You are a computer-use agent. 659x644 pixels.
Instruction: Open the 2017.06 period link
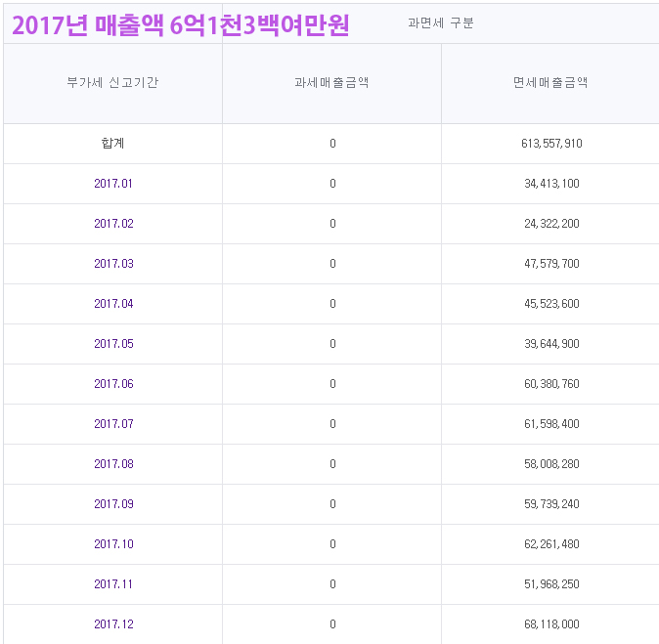pyautogui.click(x=113, y=384)
